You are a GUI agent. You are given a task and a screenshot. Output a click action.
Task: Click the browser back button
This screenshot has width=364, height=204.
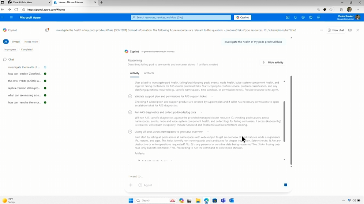(2, 10)
